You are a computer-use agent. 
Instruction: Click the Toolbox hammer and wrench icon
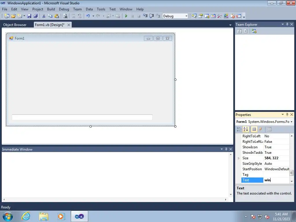click(x=220, y=16)
